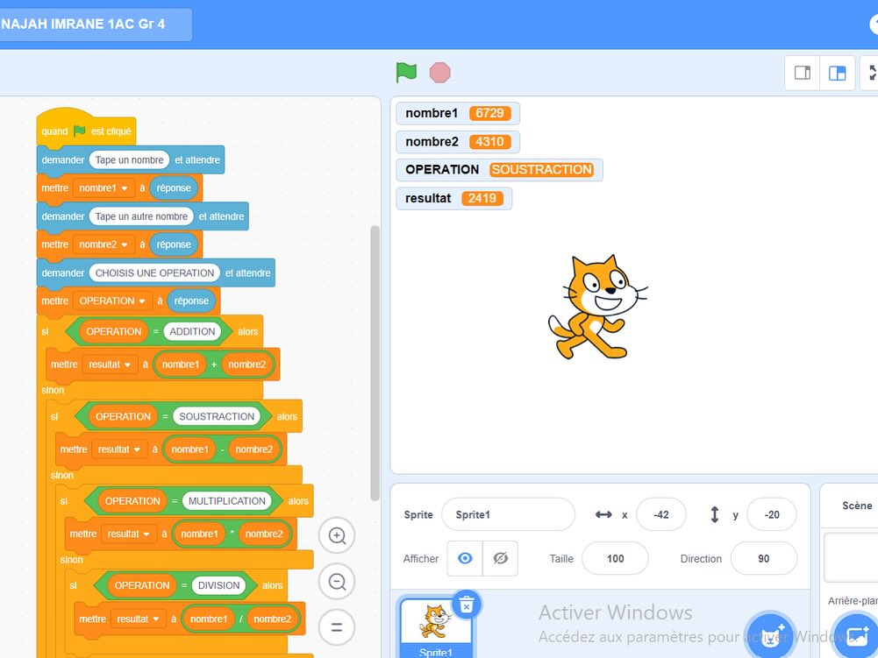Delete Sprite1 using the trash icon
The image size is (878, 658).
pyautogui.click(x=467, y=605)
